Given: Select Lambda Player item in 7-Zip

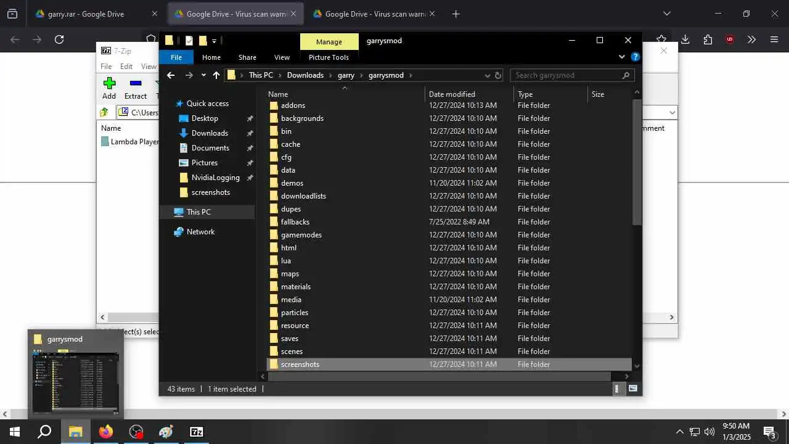Looking at the screenshot, I should click(x=129, y=142).
